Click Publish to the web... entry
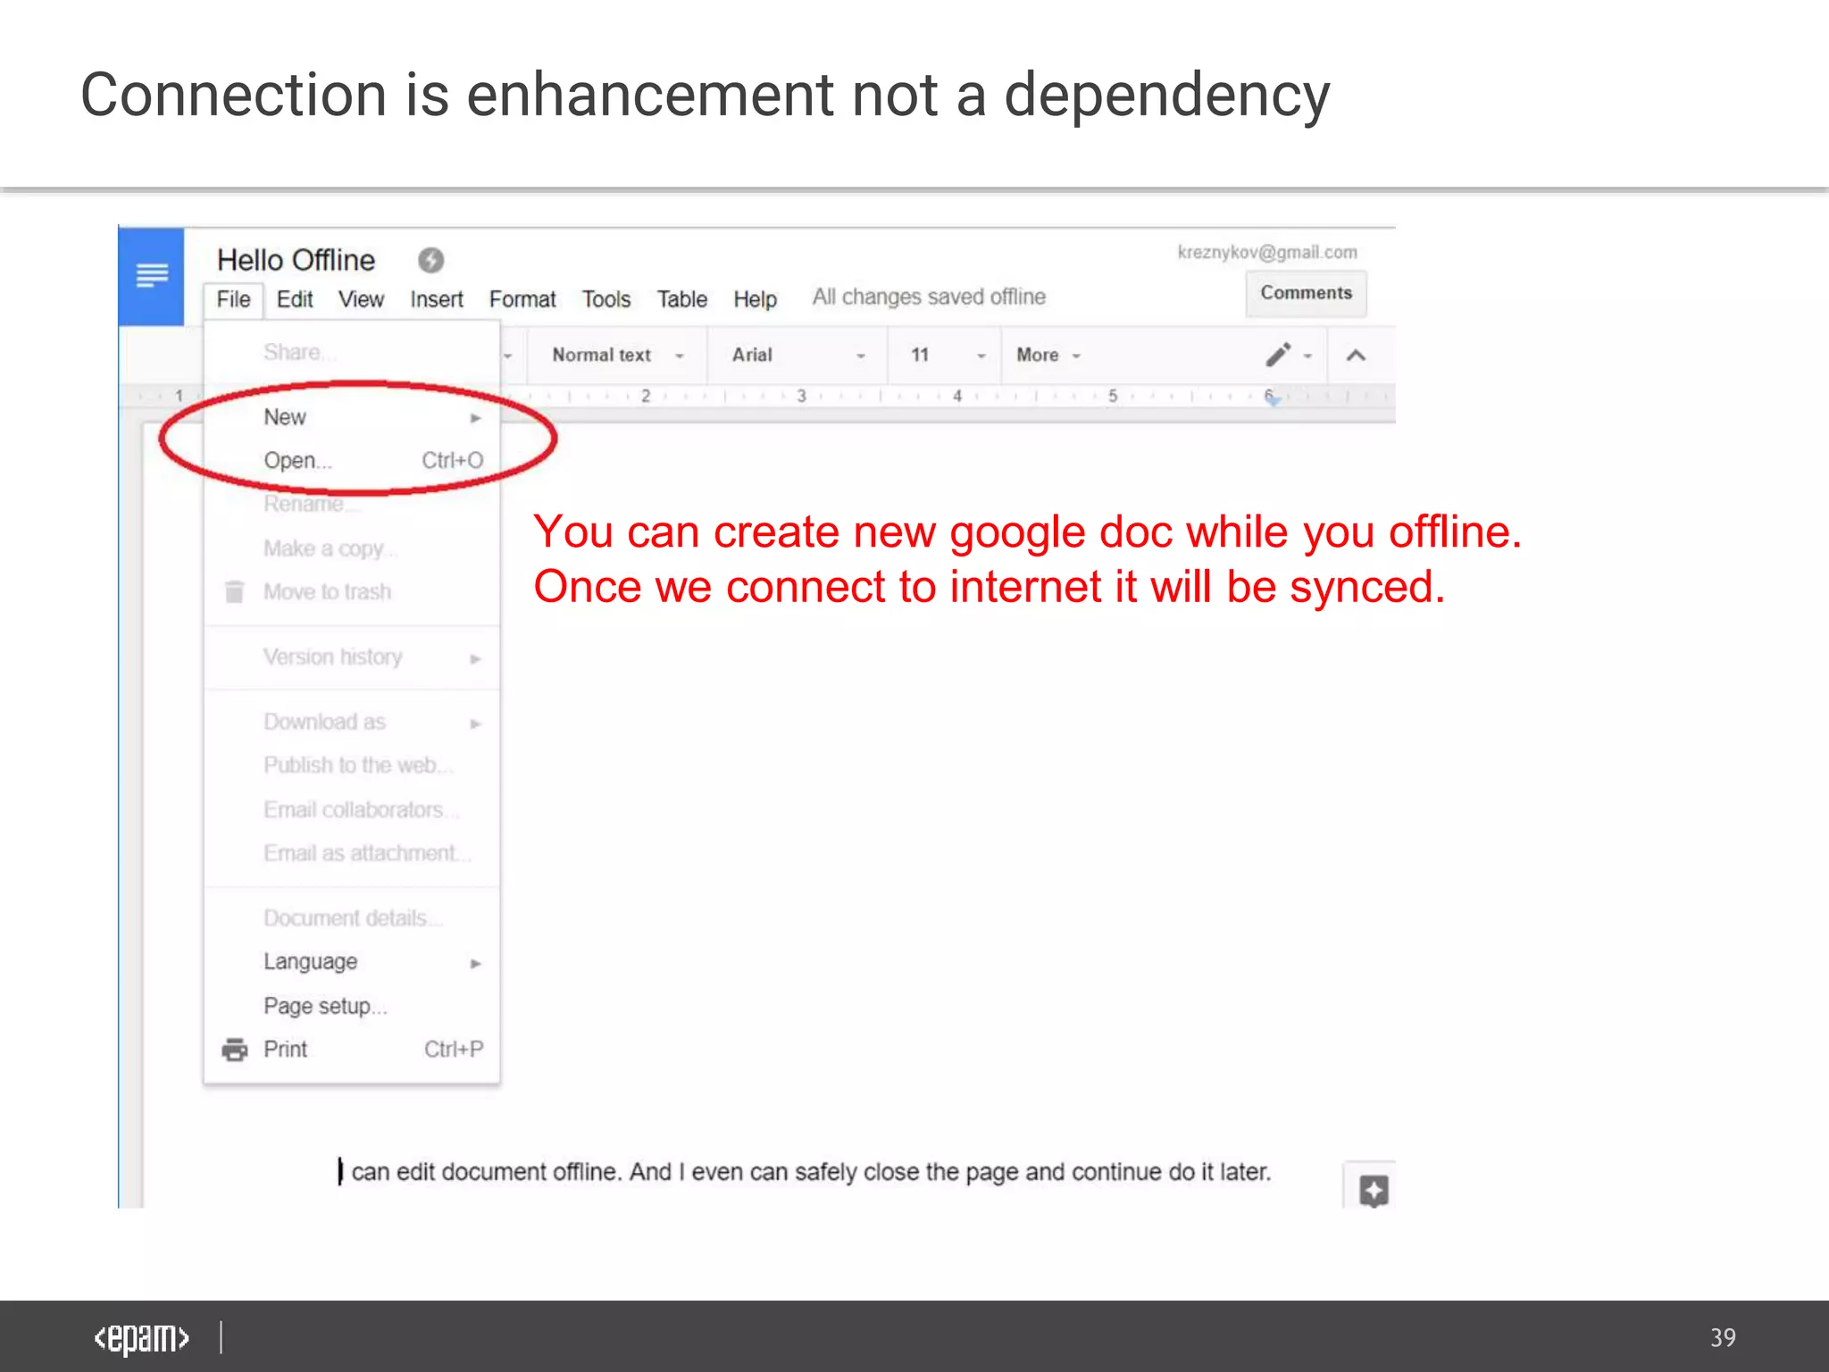Image resolution: width=1829 pixels, height=1372 pixels. click(352, 765)
